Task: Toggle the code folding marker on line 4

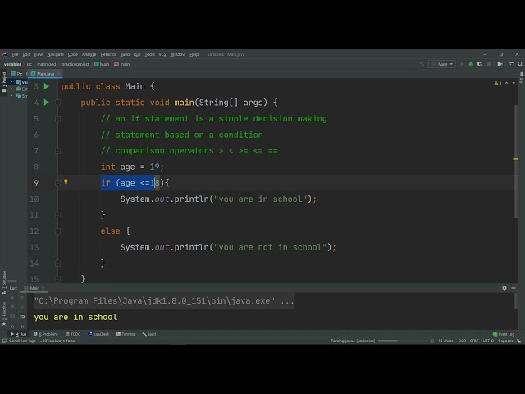Action: click(x=57, y=103)
